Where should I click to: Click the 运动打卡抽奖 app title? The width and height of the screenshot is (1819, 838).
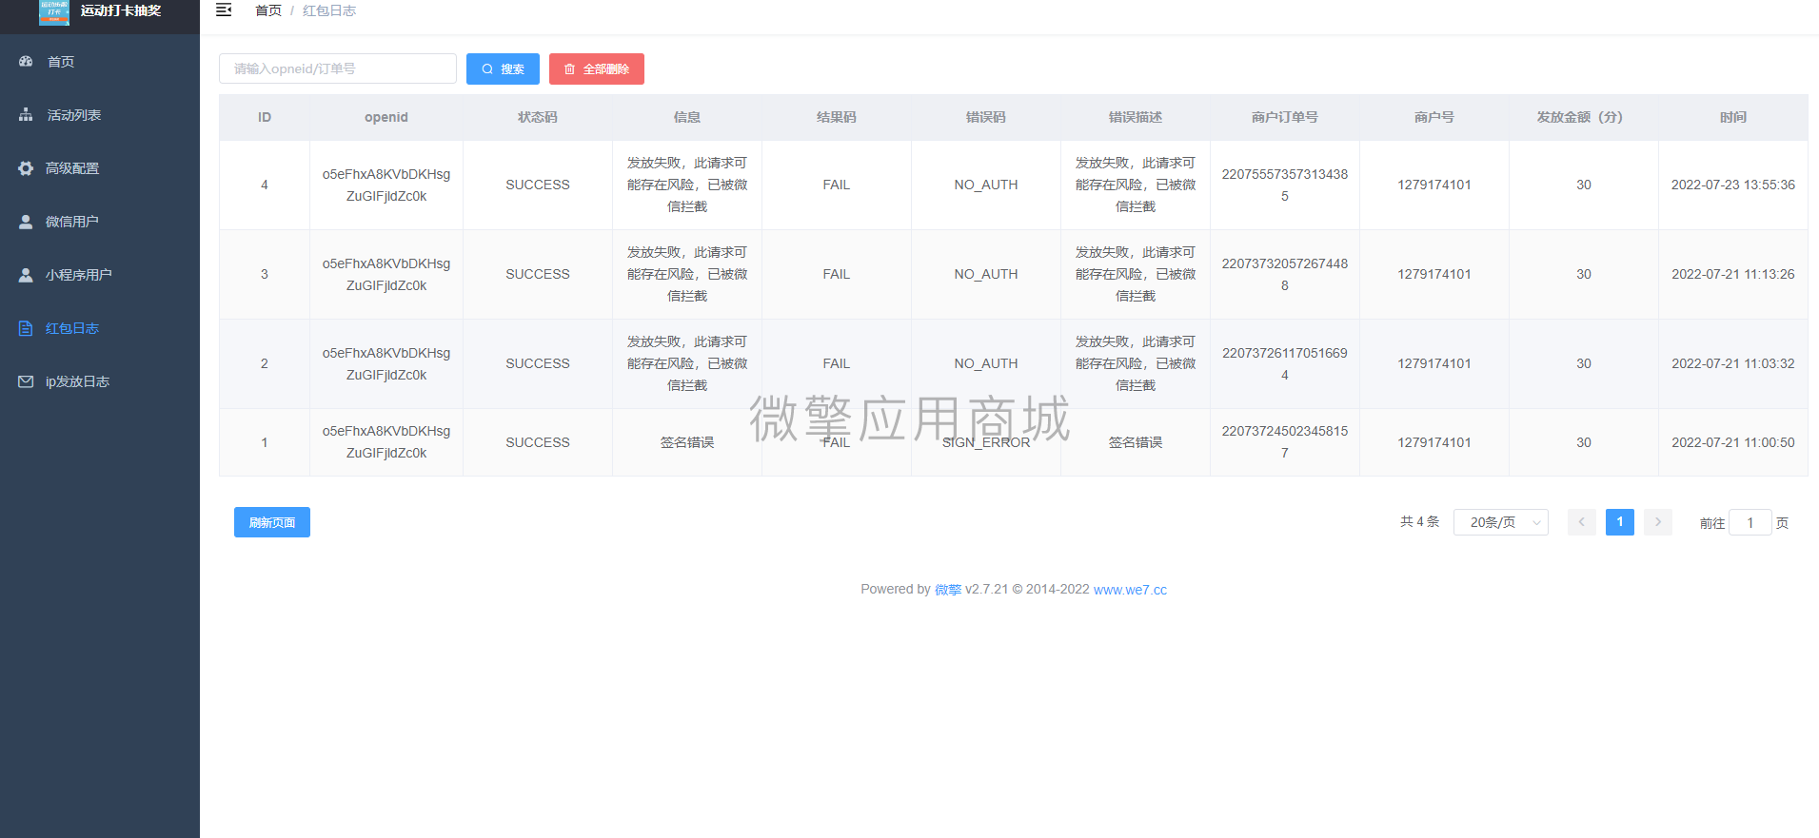coord(121,10)
